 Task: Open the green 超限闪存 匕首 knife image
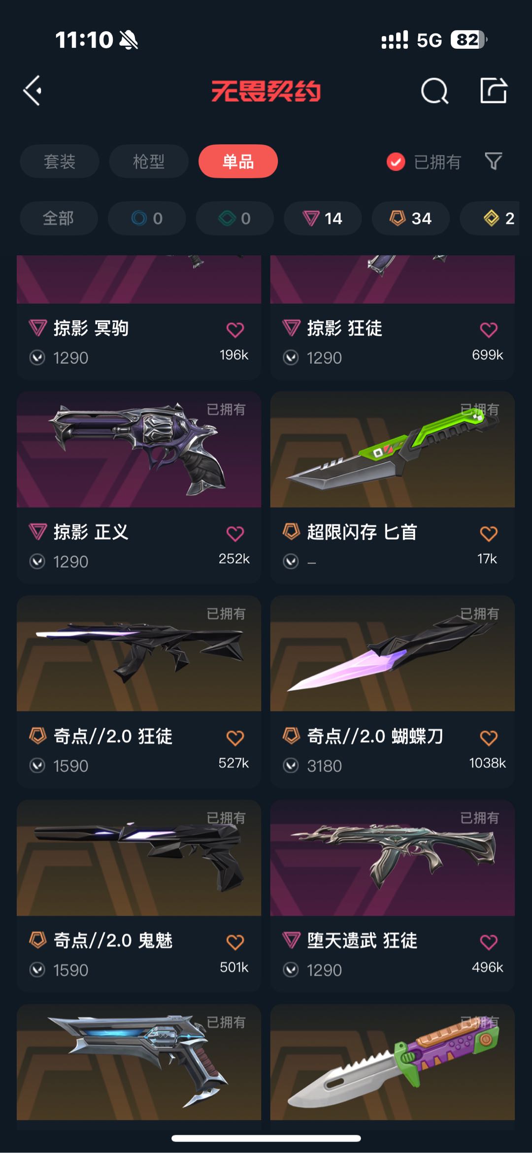tap(393, 449)
